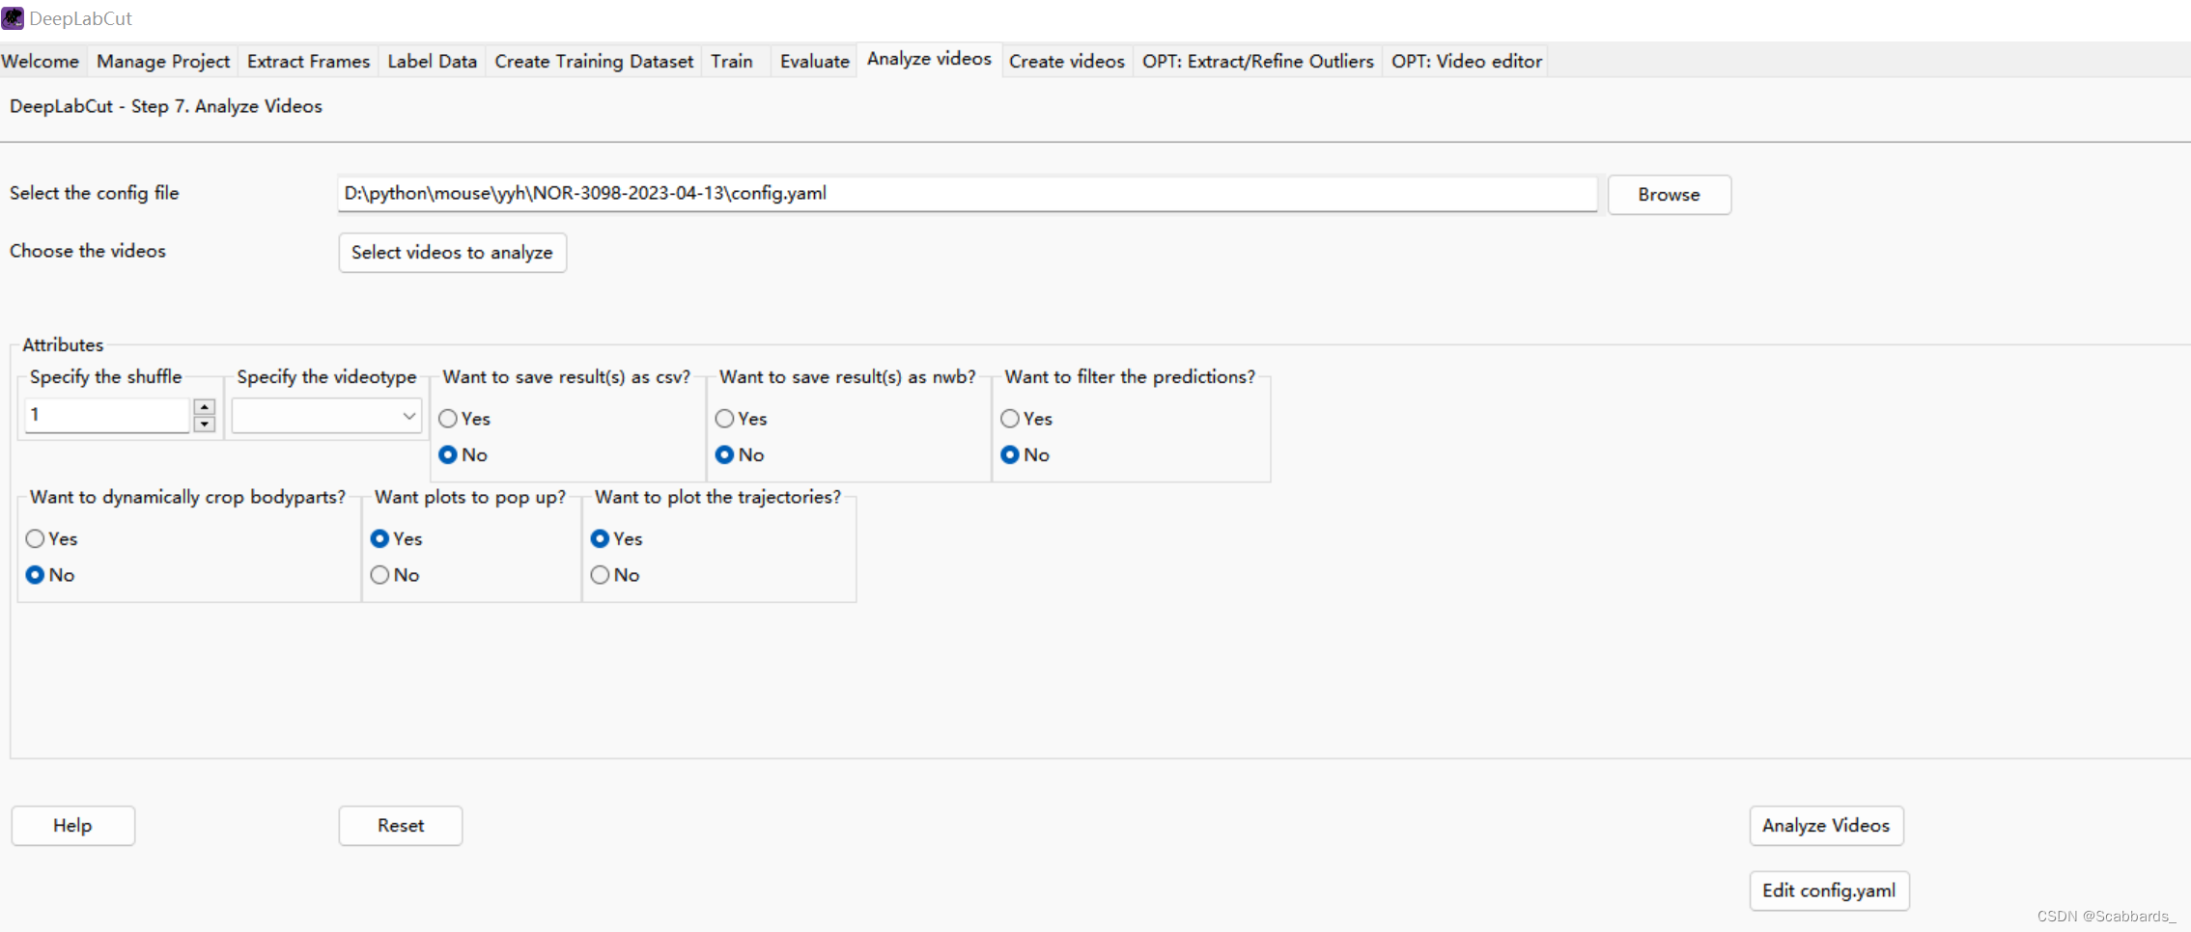Browse for the config file
The image size is (2191, 932).
pos(1669,195)
